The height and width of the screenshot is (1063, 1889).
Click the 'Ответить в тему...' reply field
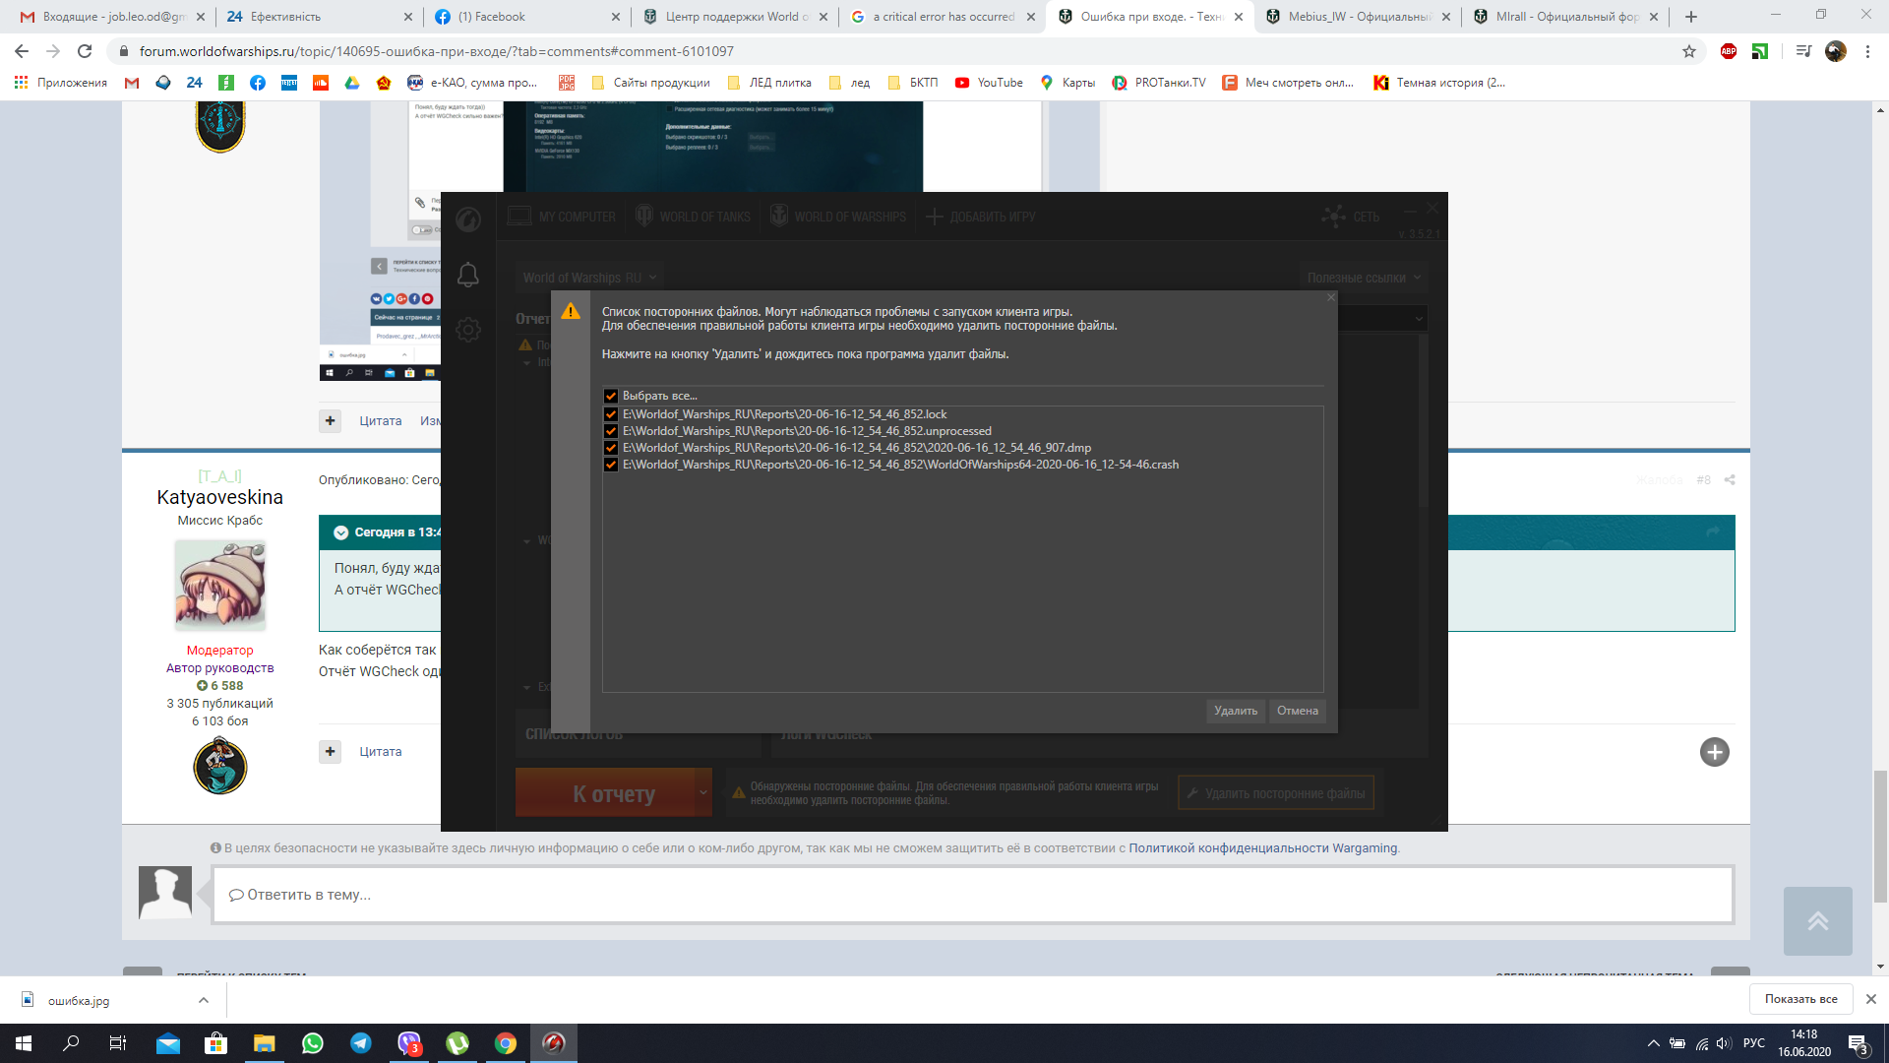click(x=972, y=895)
